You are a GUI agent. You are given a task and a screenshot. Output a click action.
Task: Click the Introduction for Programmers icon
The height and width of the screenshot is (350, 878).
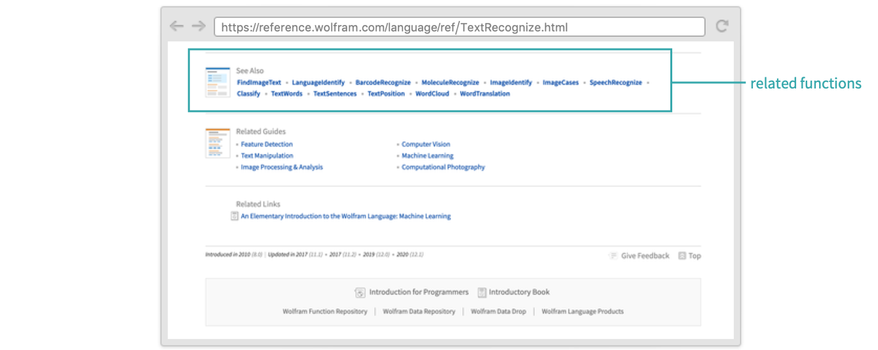pos(360,292)
